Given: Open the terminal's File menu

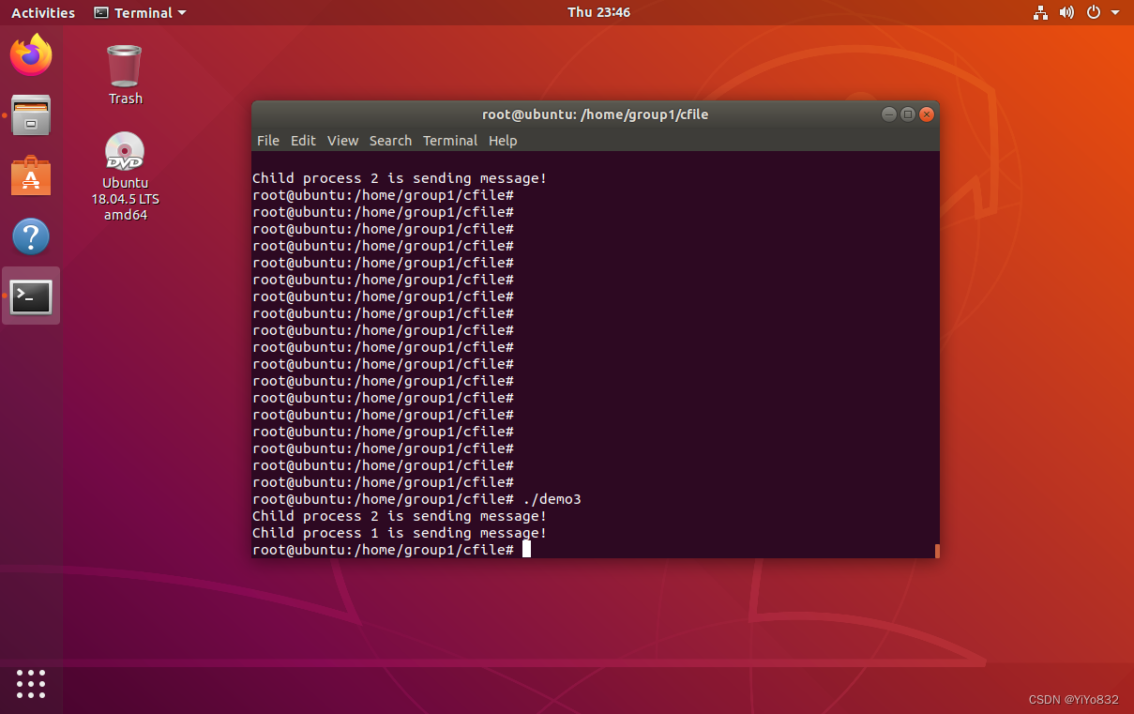Looking at the screenshot, I should pyautogui.click(x=268, y=141).
